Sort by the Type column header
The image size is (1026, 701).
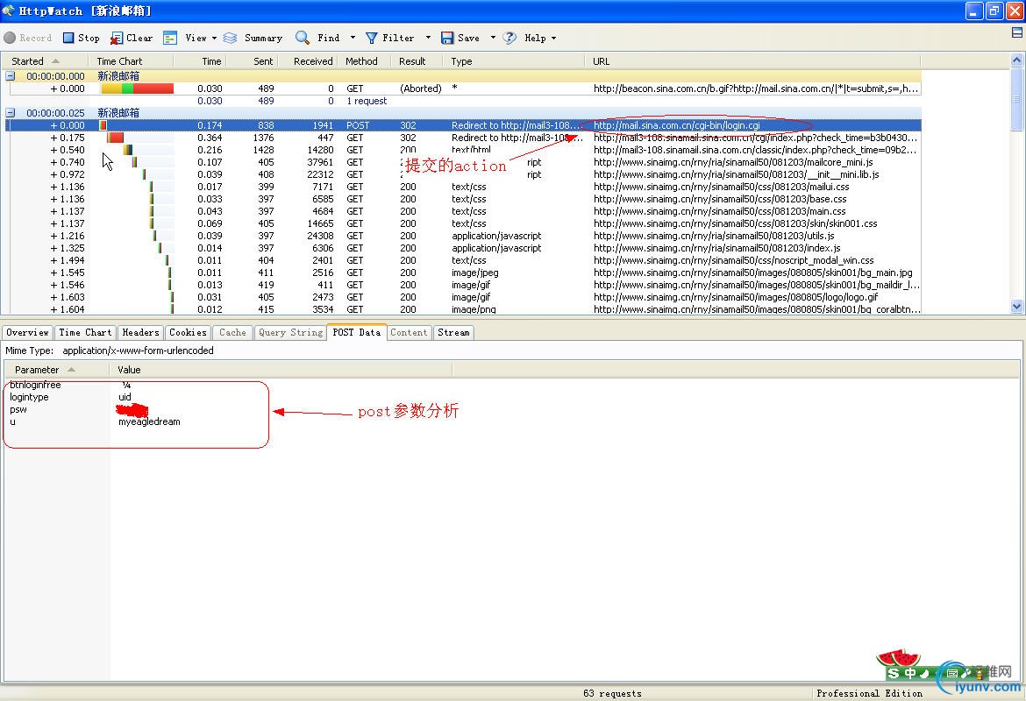514,60
